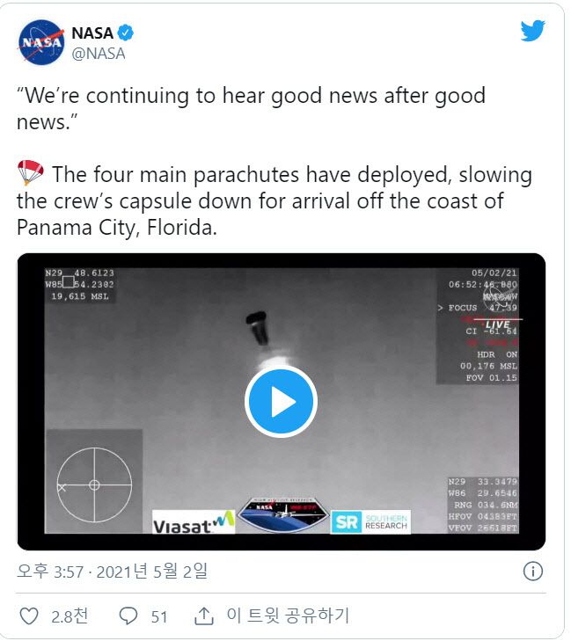The image size is (571, 641).
Task: Click the LIVE indicator on the video
Action: tap(498, 324)
